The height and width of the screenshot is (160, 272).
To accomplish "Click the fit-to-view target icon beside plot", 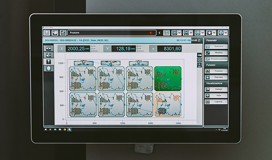I will [199, 60].
